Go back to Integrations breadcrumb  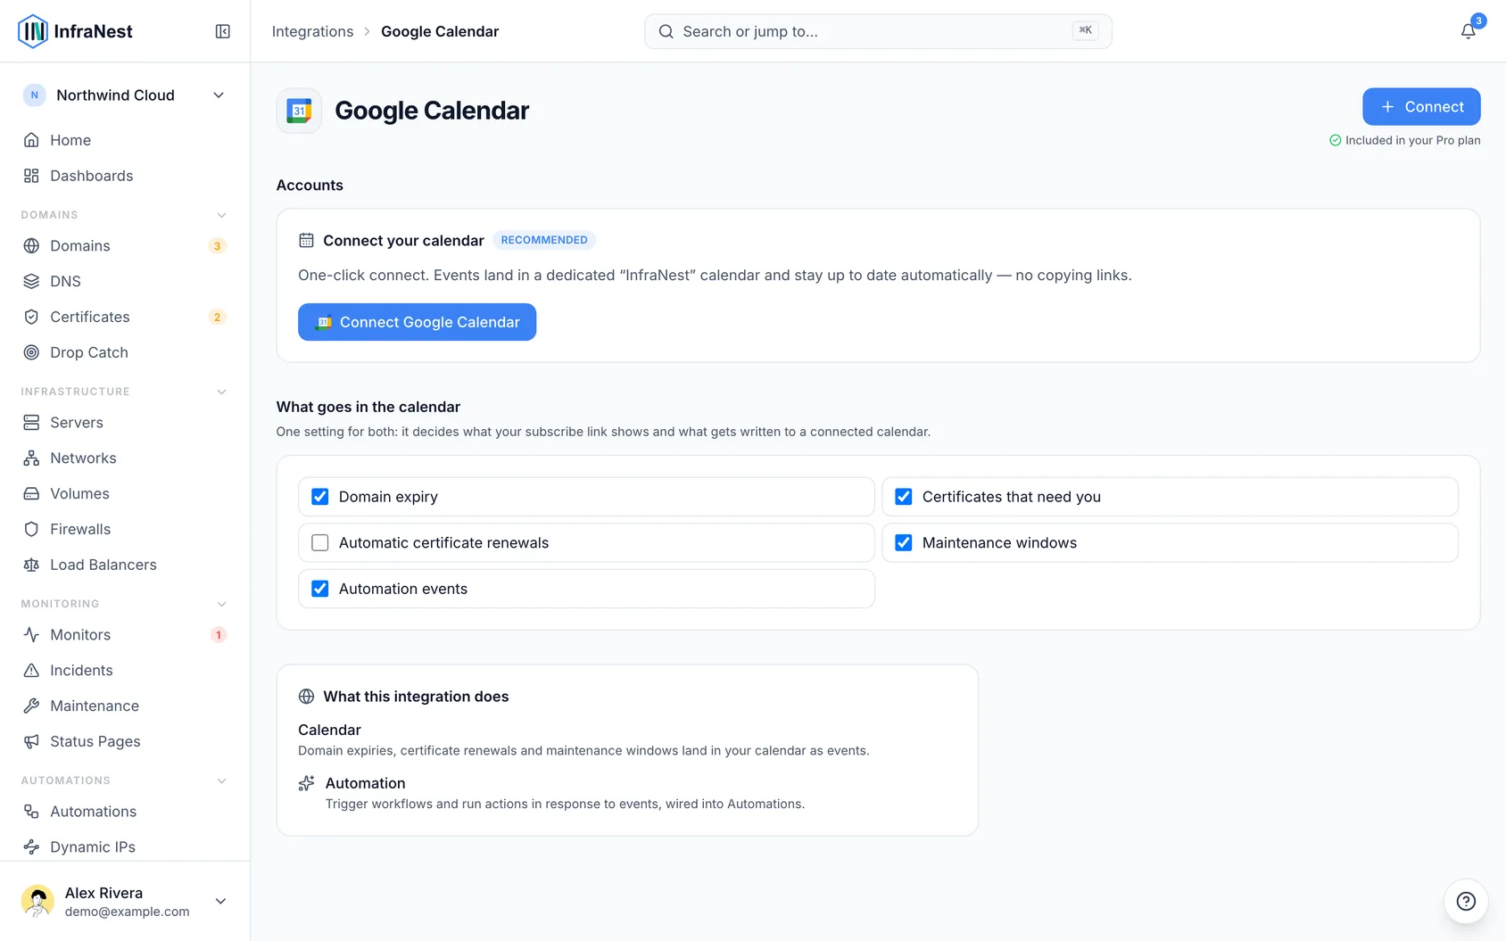tap(312, 31)
